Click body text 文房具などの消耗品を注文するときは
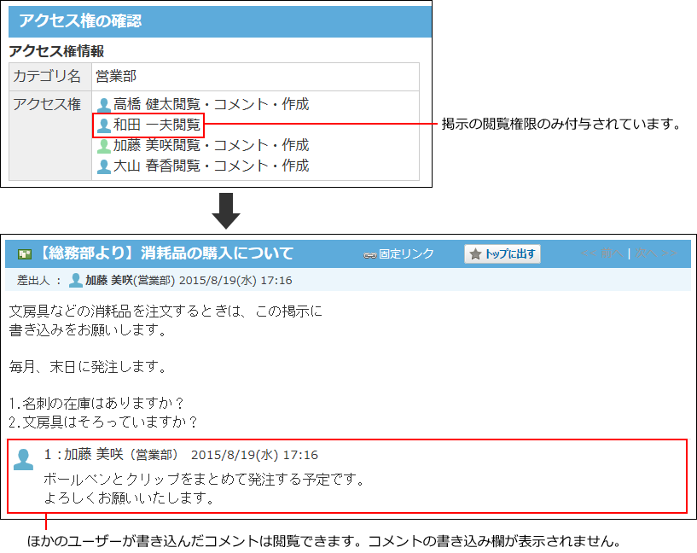The height and width of the screenshot is (553, 697). 125,311
